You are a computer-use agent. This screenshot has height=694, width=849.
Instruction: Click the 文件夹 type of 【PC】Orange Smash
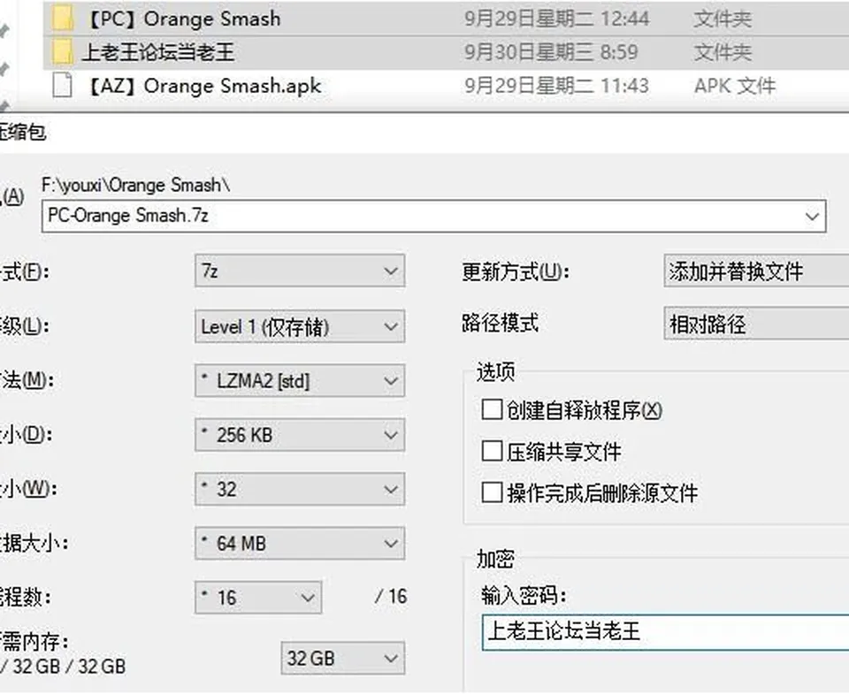723,19
